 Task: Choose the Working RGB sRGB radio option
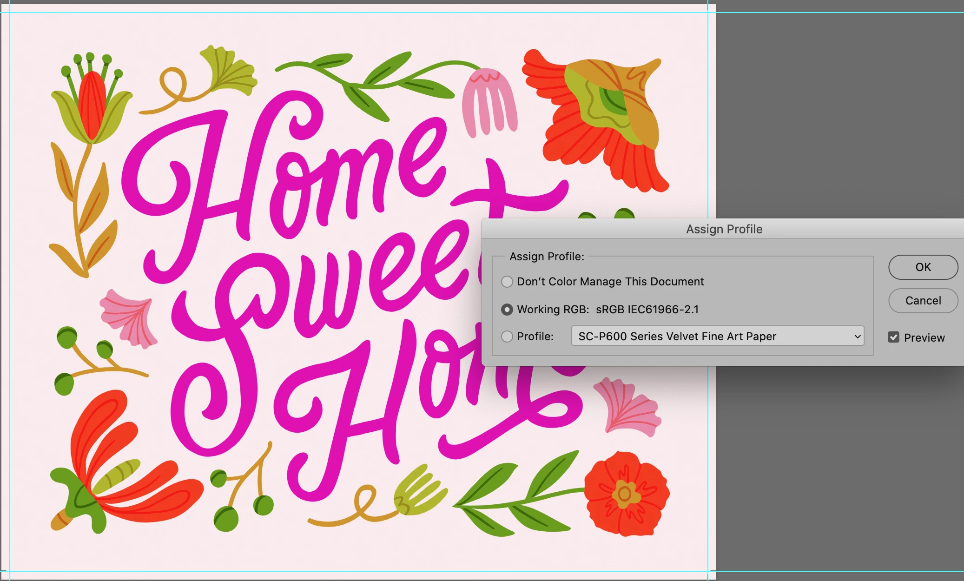click(507, 310)
